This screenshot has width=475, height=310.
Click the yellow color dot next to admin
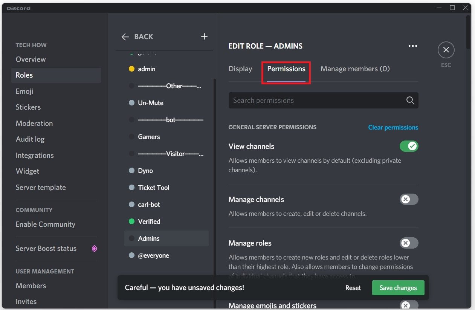point(131,69)
